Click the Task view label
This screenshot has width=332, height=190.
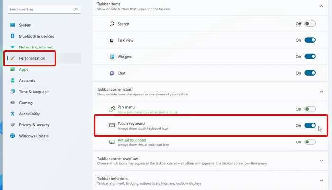pyautogui.click(x=125, y=40)
